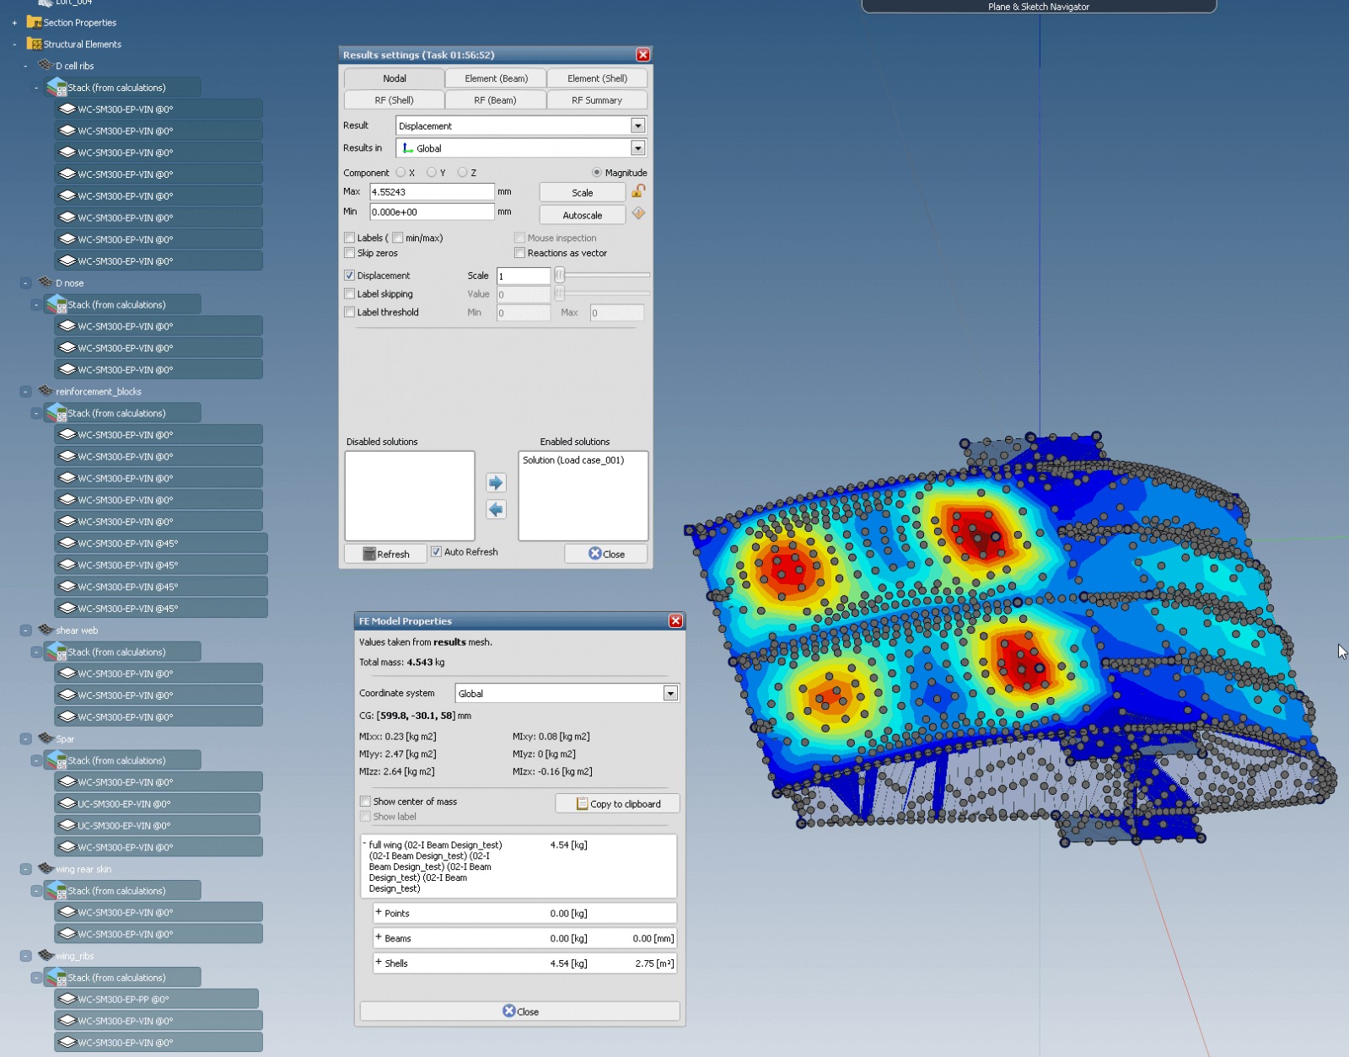Enable the Skip zeros checkbox
The width and height of the screenshot is (1349, 1057).
349,253
